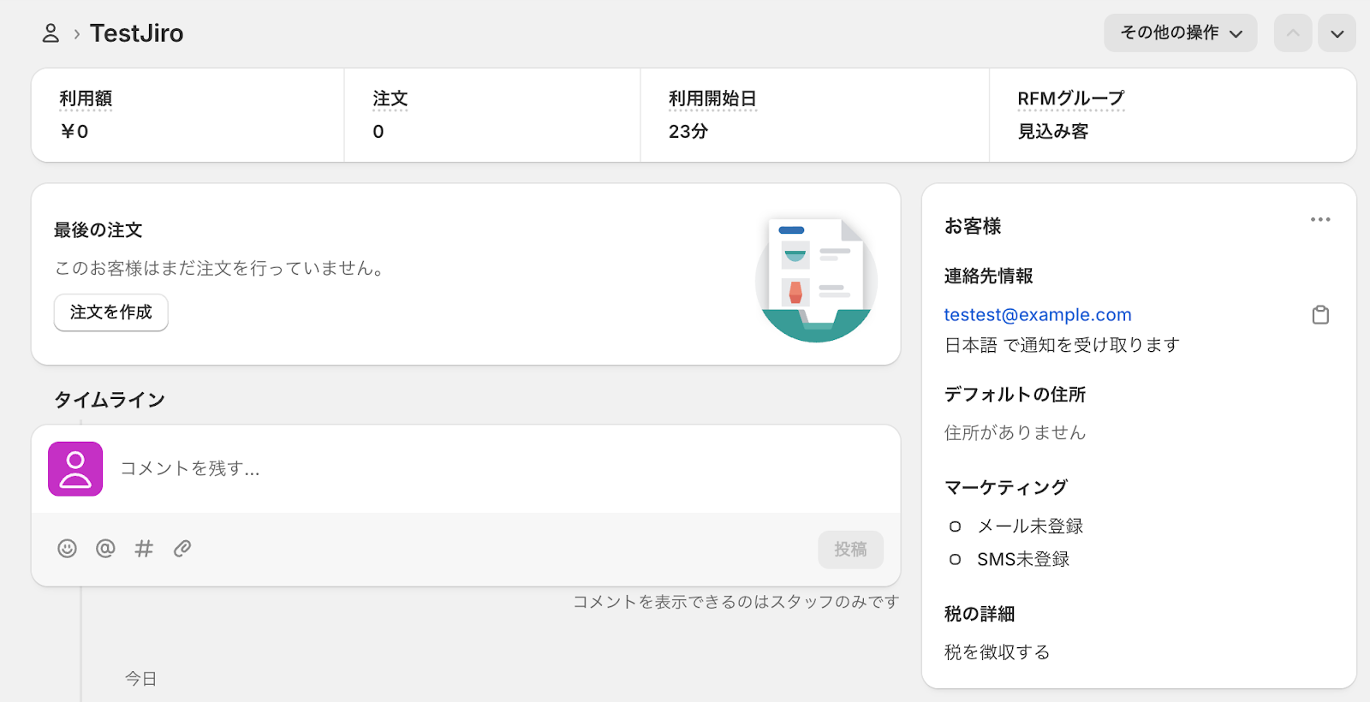
Task: Click the order illustration thumbnail
Action: pos(816,280)
